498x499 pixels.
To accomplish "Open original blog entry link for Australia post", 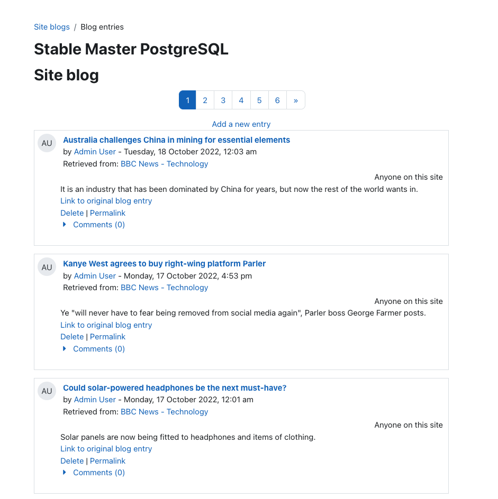I will point(106,201).
